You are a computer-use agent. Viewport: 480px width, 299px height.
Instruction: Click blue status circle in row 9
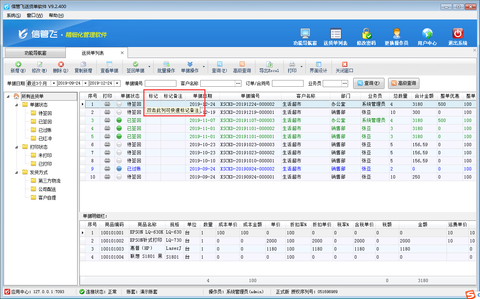(119, 169)
